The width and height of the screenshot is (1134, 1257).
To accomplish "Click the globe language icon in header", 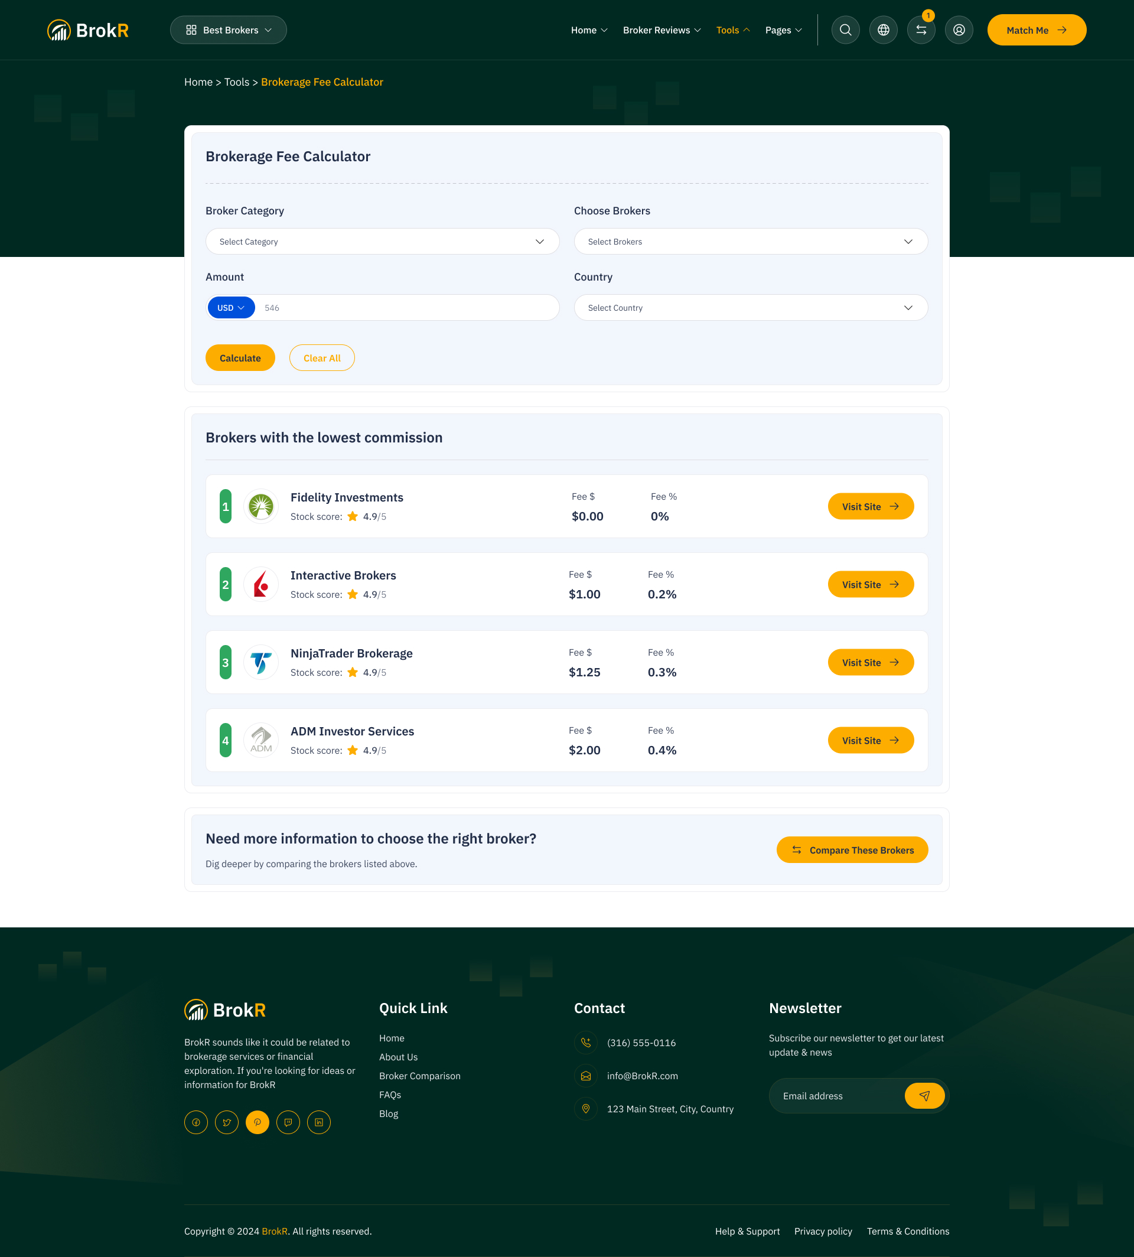I will click(x=883, y=30).
